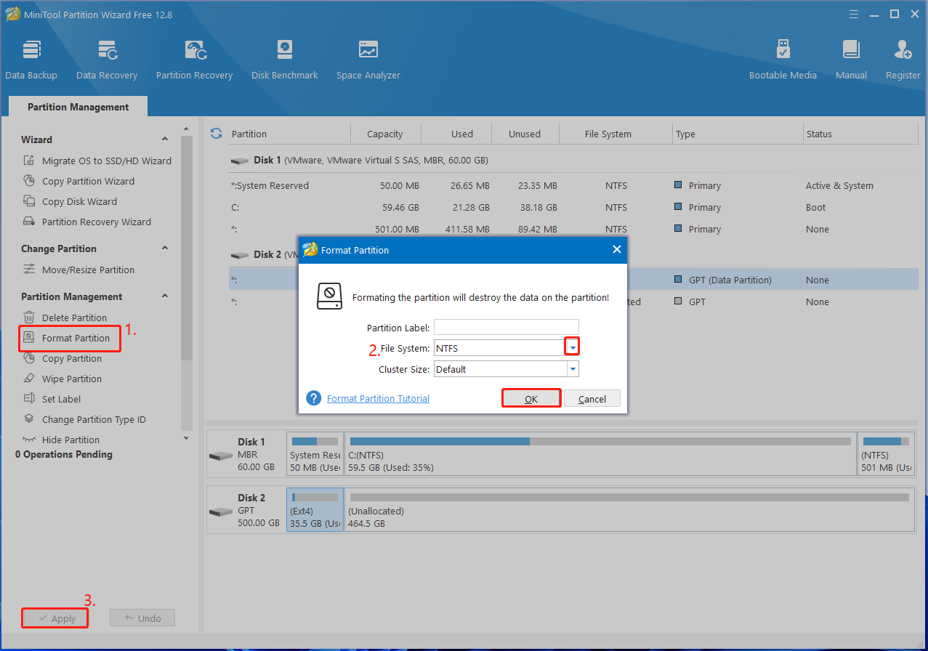Image resolution: width=928 pixels, height=651 pixels.
Task: Select the 501.00 MB partition row
Action: [573, 229]
